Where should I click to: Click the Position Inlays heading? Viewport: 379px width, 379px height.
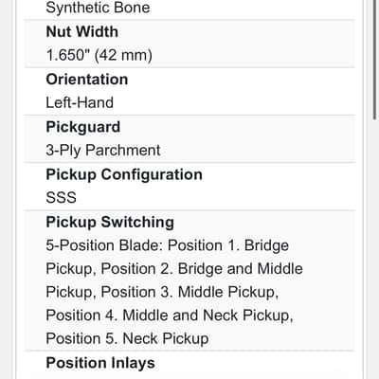pyautogui.click(x=100, y=363)
